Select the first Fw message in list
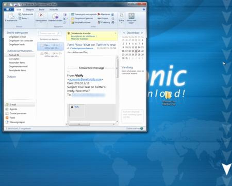 [50, 47]
